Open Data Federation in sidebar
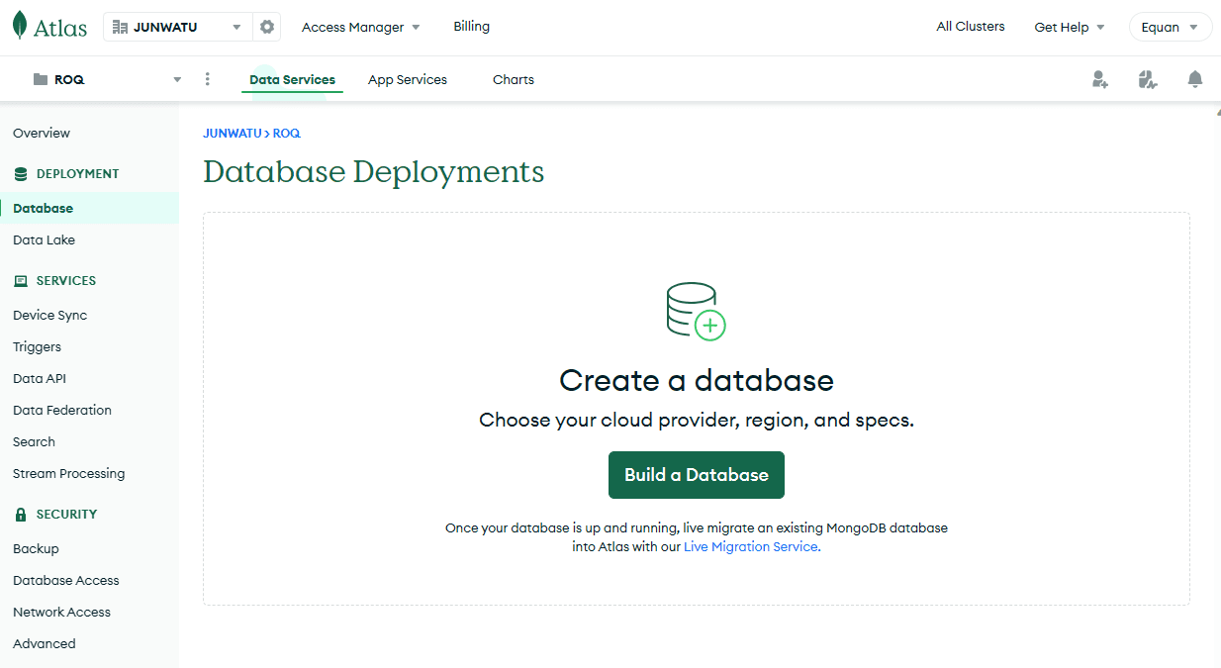Screen dimensions: 1221x668 pos(62,410)
